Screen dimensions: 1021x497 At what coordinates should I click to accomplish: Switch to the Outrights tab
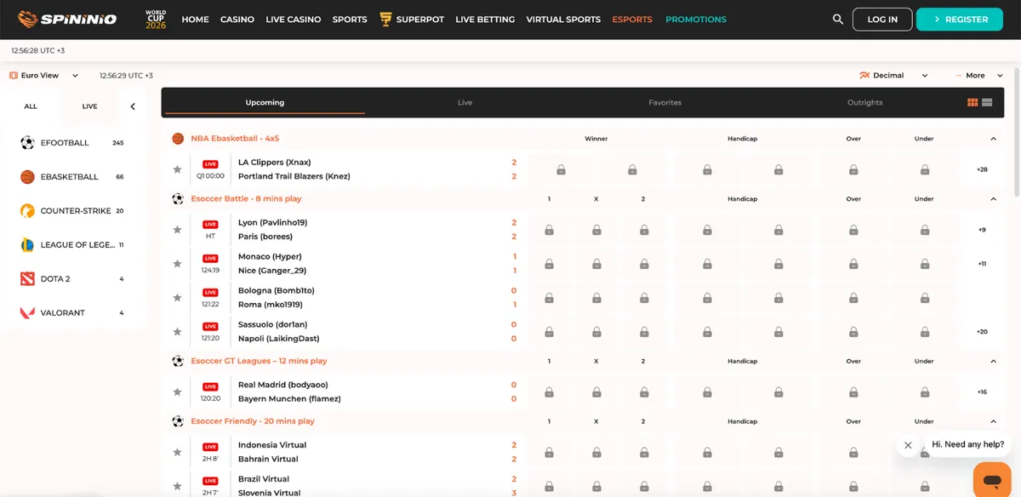(864, 102)
